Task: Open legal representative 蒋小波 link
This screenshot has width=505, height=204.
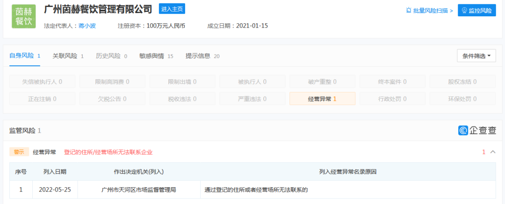Action: (87, 26)
